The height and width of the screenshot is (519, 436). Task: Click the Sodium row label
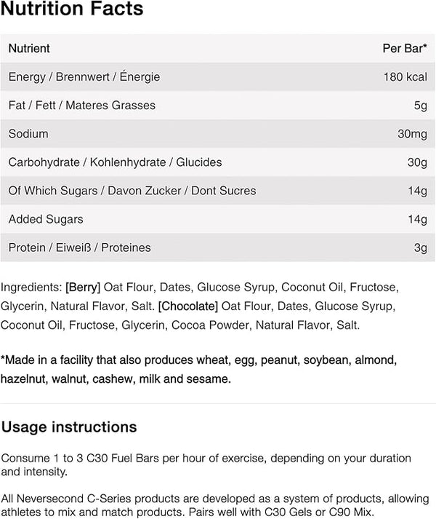coord(28,134)
